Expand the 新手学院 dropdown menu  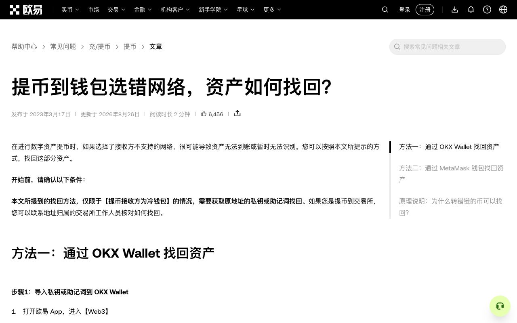(213, 10)
